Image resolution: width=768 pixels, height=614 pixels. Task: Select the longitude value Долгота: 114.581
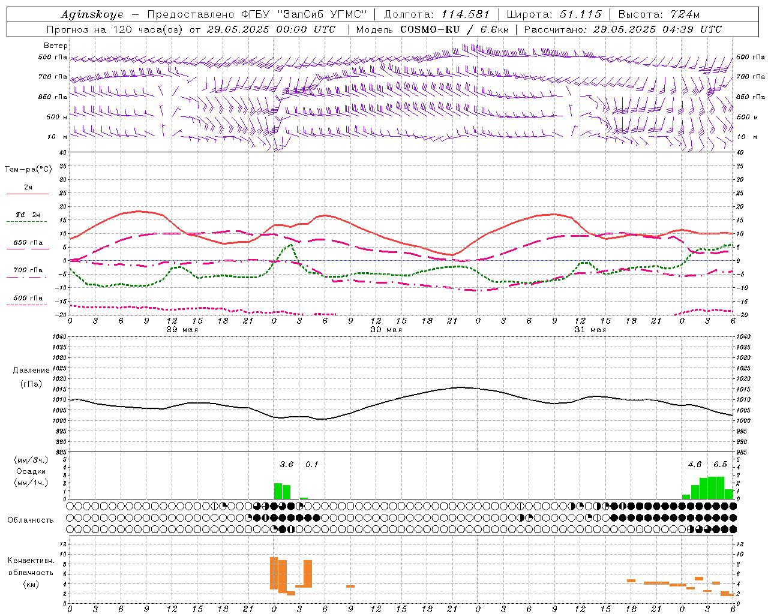coord(437,14)
